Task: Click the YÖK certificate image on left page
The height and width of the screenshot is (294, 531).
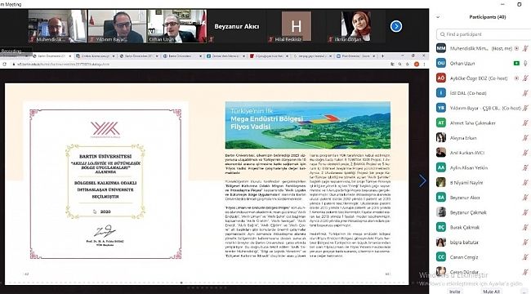Action: pyautogui.click(x=105, y=184)
